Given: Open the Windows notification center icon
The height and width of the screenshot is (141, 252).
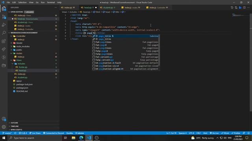Looking at the screenshot, I should [x=247, y=138].
